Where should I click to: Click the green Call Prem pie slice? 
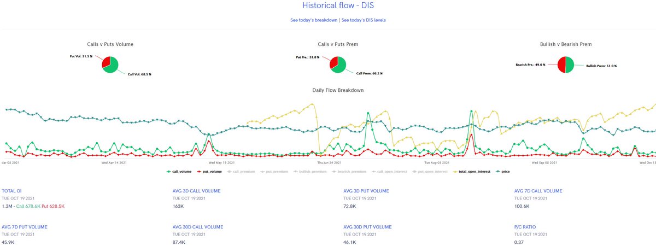click(x=341, y=66)
